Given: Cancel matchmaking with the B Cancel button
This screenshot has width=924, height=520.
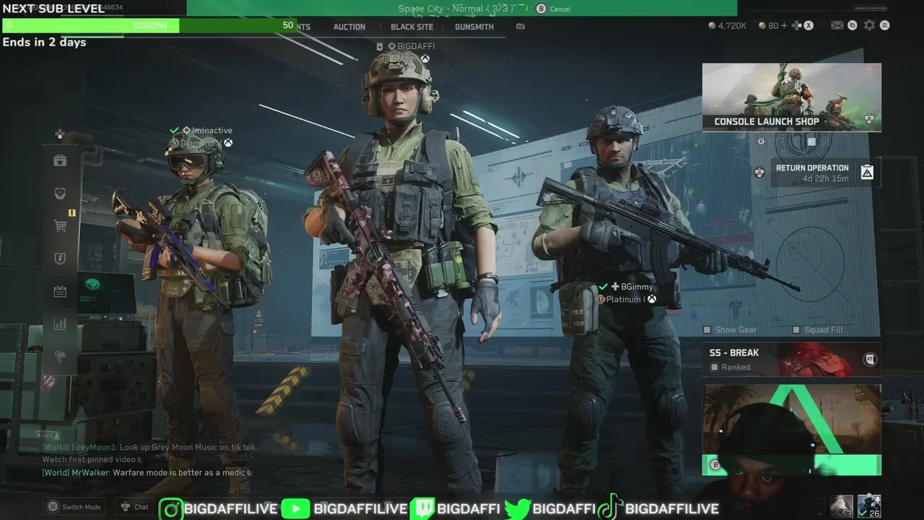Looking at the screenshot, I should 554,9.
